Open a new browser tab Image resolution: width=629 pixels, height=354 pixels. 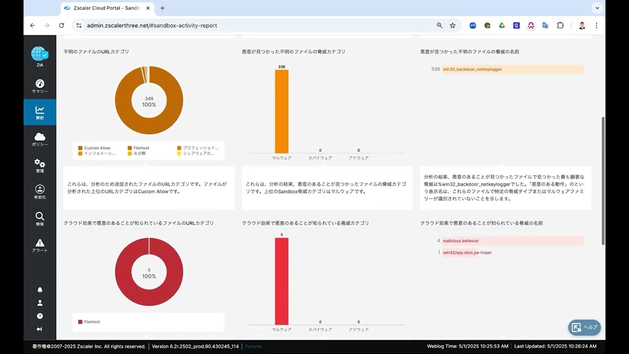tap(162, 8)
